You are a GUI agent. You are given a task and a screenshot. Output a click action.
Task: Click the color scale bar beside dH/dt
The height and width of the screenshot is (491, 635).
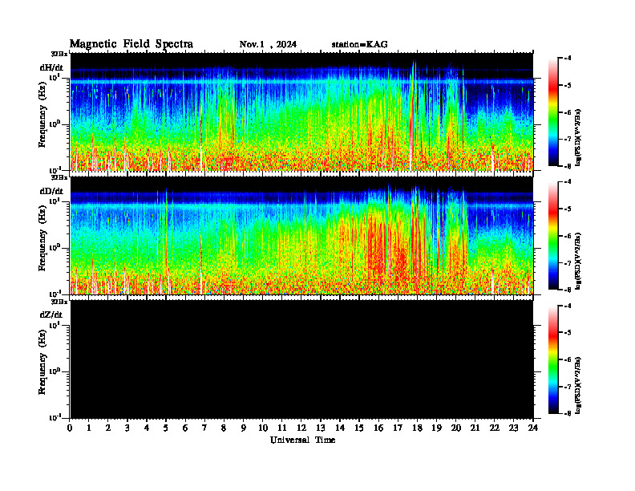(553, 112)
